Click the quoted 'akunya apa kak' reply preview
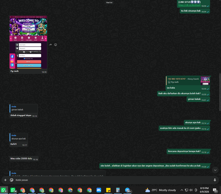 click(19, 137)
